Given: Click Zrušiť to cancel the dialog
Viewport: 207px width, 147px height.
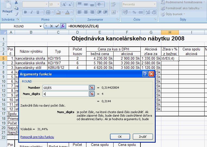Looking at the screenshot, I should (143, 137).
